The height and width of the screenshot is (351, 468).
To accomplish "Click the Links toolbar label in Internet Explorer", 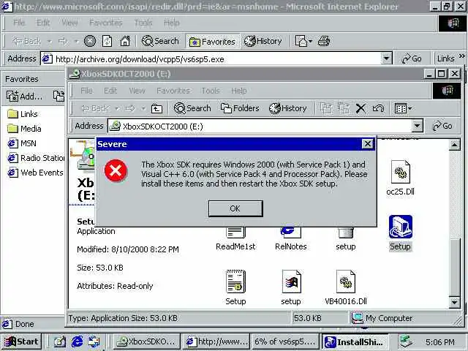I will [445, 58].
